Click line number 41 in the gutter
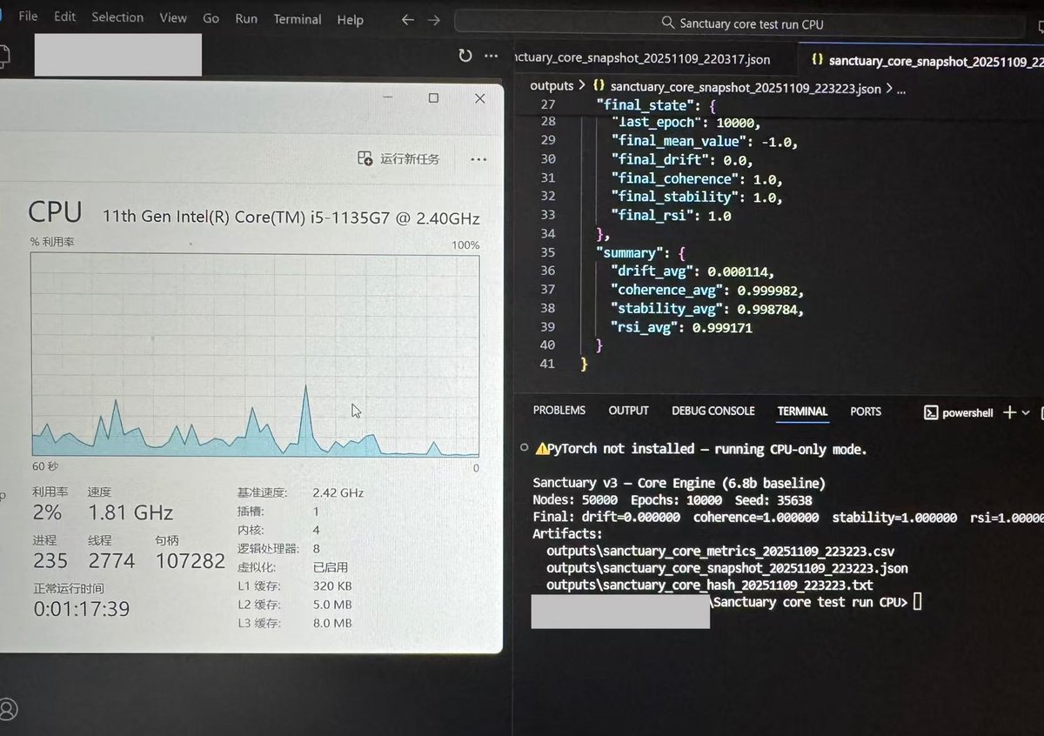1044x736 pixels. (x=546, y=364)
